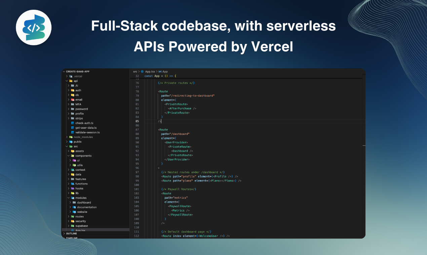427x255 pixels.
Task: Expand the AI folder chevron
Action: coord(68,86)
